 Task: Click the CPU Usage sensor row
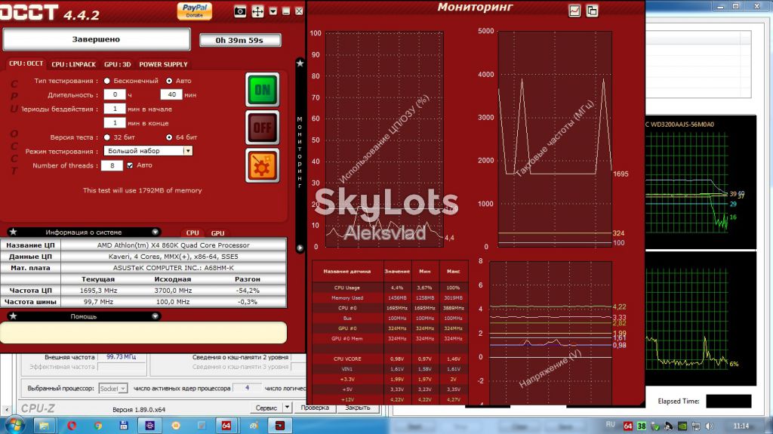tap(390, 288)
